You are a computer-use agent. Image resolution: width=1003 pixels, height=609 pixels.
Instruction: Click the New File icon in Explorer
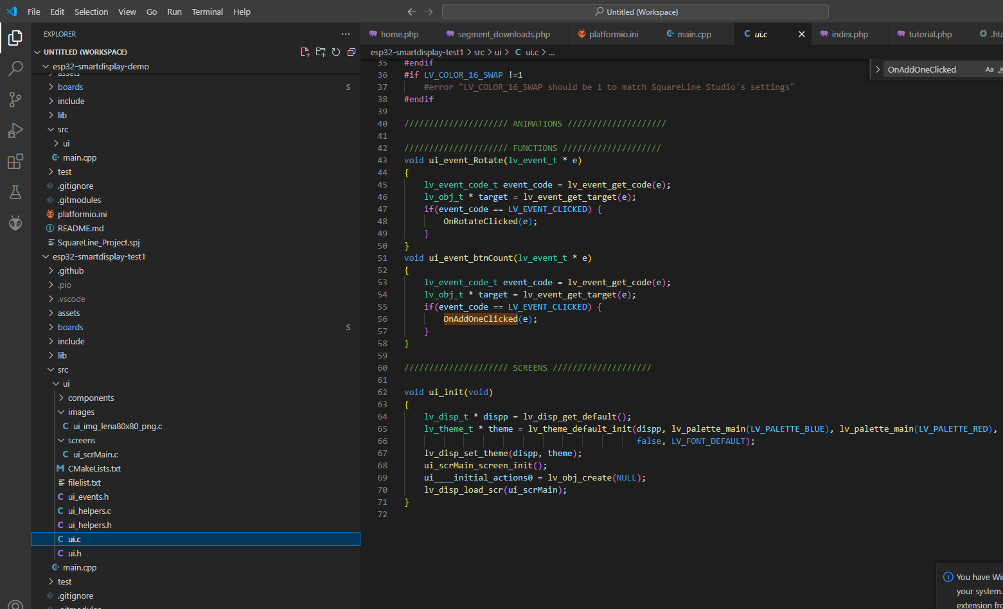point(305,52)
